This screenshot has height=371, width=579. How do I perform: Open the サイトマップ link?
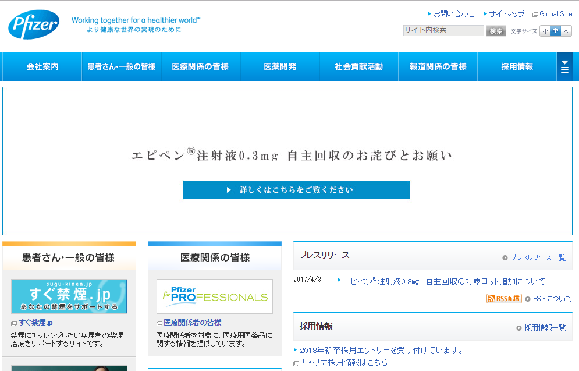pyautogui.click(x=507, y=14)
